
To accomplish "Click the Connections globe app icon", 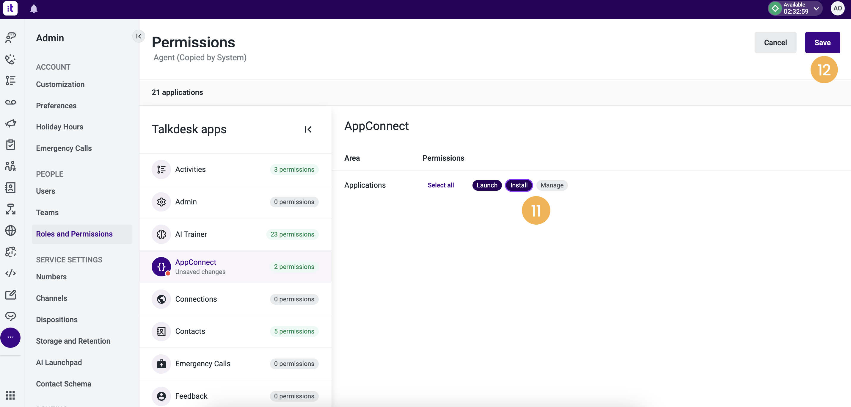I will point(161,299).
